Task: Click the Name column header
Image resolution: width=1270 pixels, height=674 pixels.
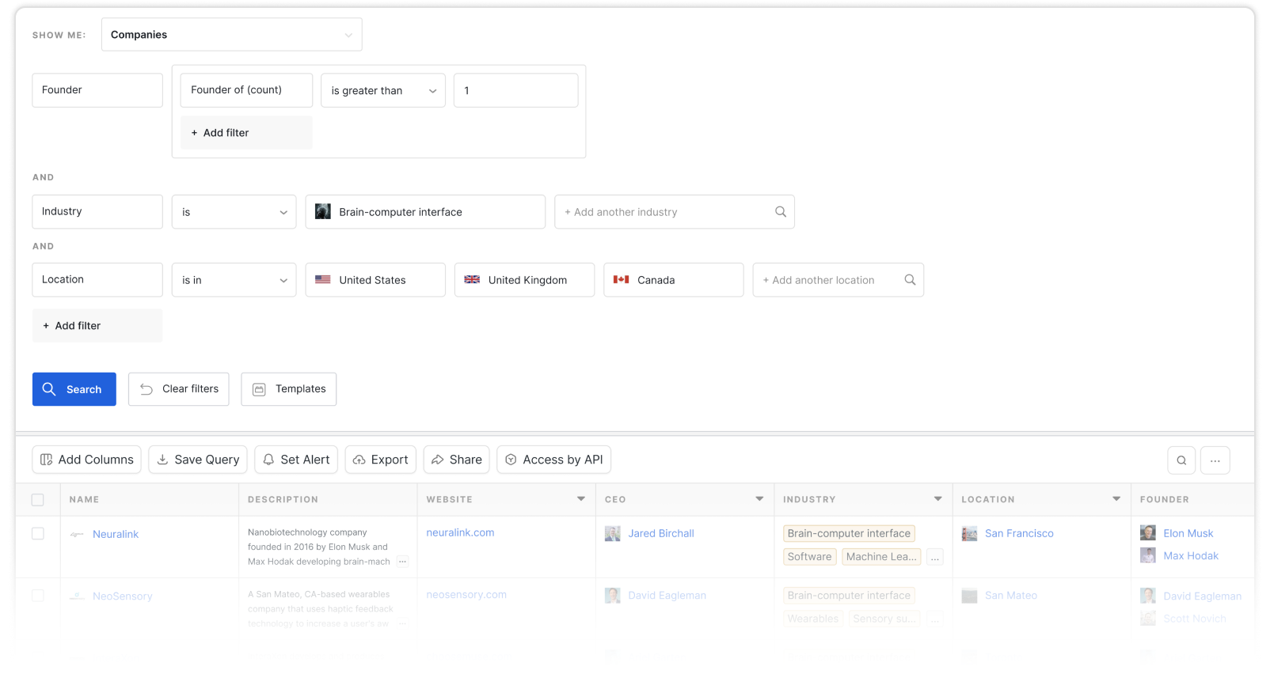Action: pos(84,500)
